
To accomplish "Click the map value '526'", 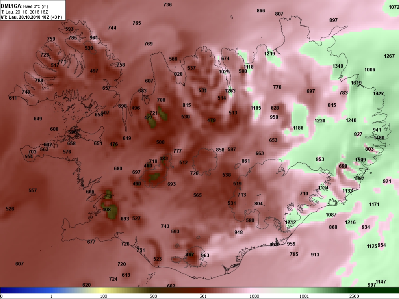I will [10, 209].
